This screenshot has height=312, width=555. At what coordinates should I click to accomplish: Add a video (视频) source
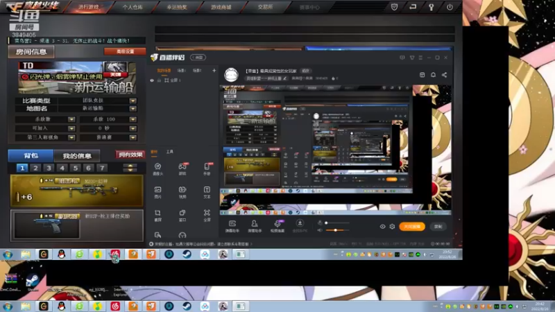(182, 192)
